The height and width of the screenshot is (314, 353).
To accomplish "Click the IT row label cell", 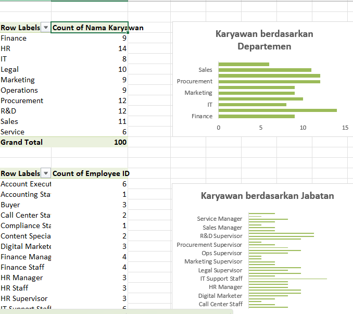I will 4,59.
